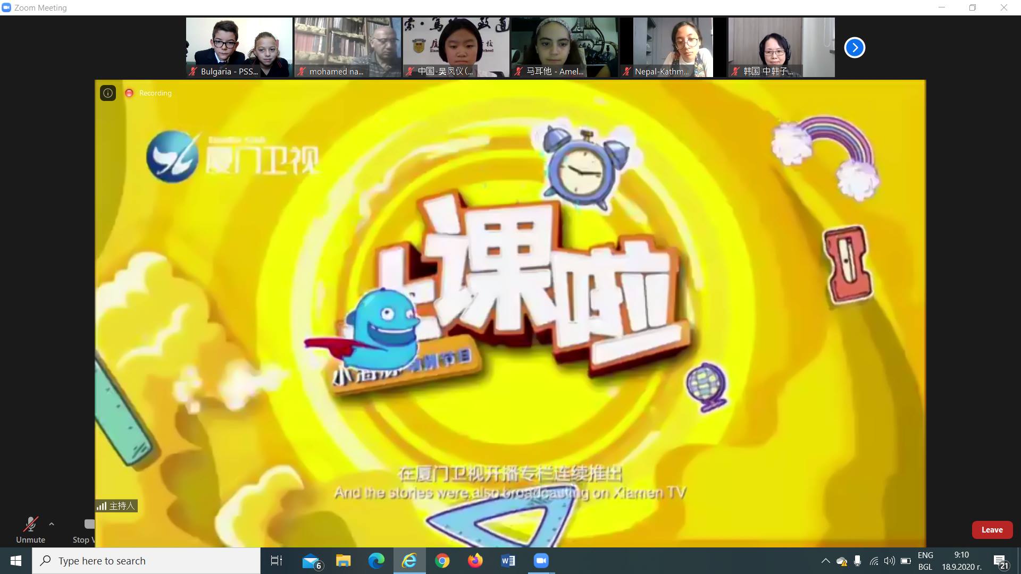Open the volume speaker tray icon
Image resolution: width=1021 pixels, height=574 pixels.
[x=889, y=561]
